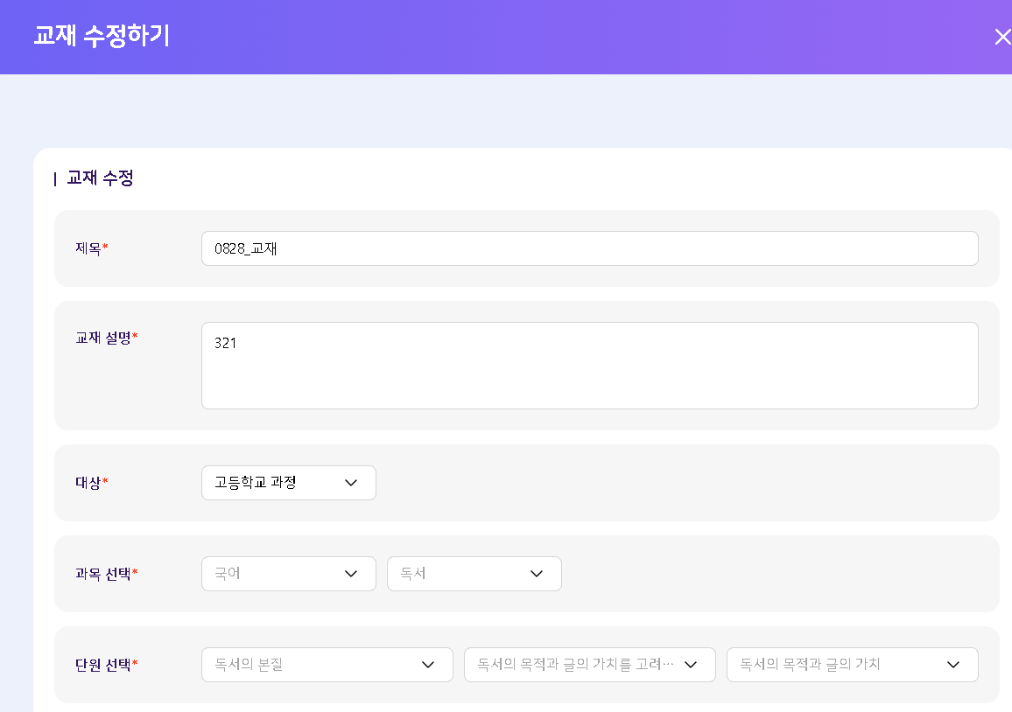
Task: Click the chevron arrow of 고등학교 과정 dropdown
Action: (351, 483)
